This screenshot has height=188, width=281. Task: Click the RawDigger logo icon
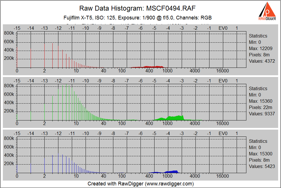pos(268,11)
